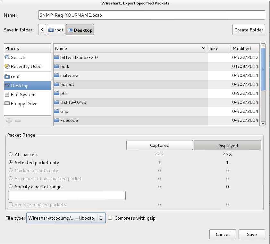Screen dimensions: 270x244
Task: Enable Compress with gzip checkbox
Action: click(x=110, y=218)
